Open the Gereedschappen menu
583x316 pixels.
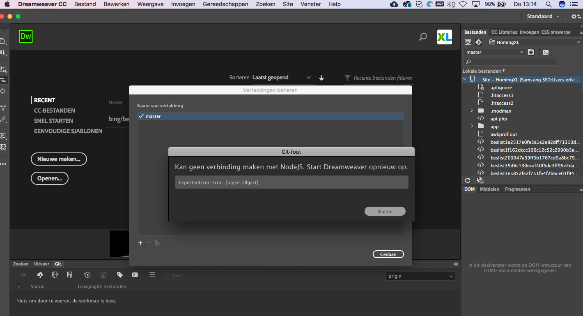[225, 4]
